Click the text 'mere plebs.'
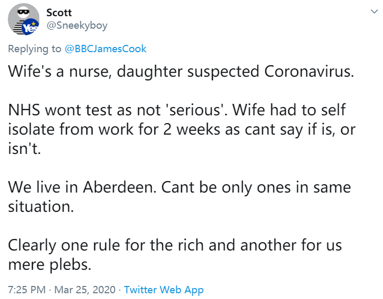 point(50,264)
